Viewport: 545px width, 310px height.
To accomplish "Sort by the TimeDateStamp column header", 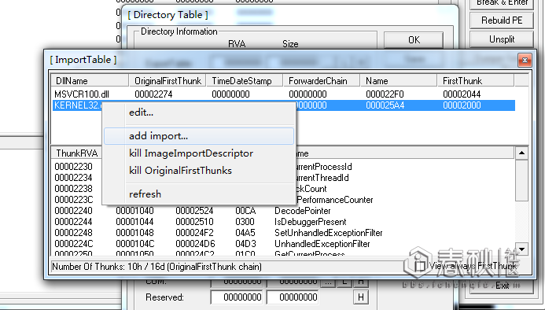I will 245,81.
